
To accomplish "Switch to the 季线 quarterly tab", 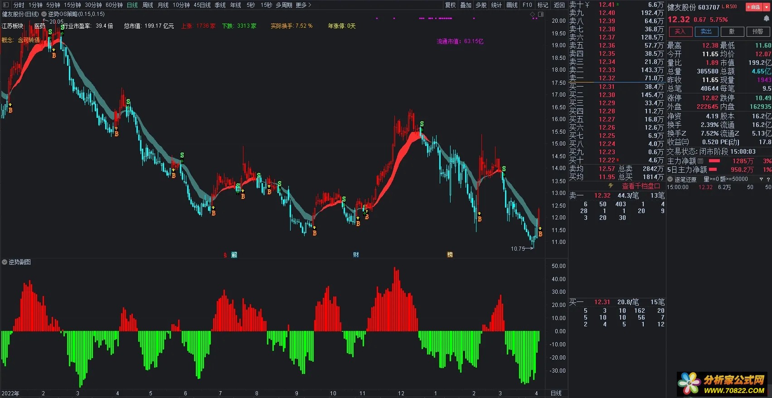I will (x=220, y=5).
